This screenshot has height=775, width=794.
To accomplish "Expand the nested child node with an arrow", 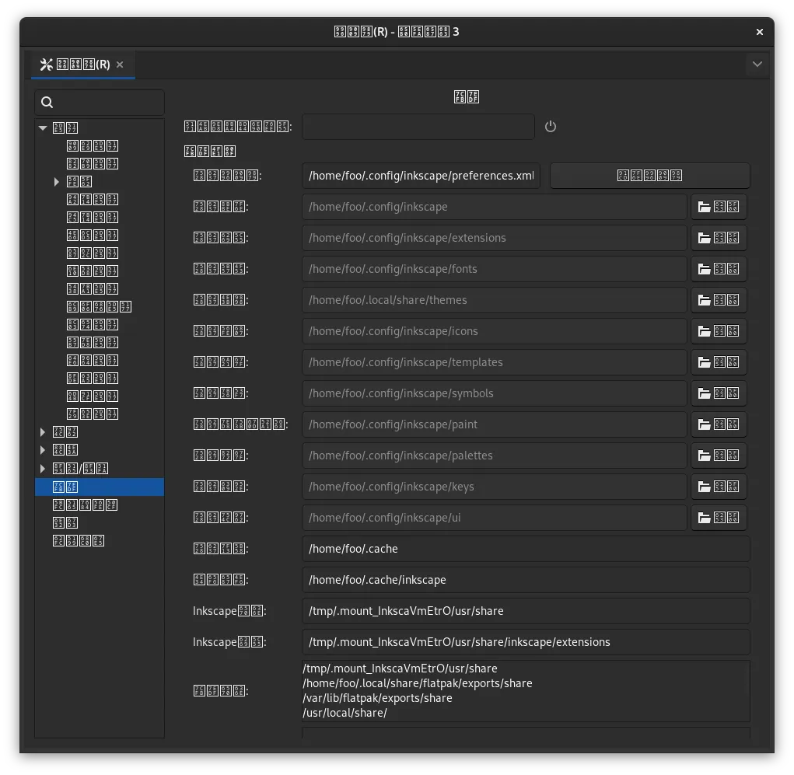I will pyautogui.click(x=57, y=182).
